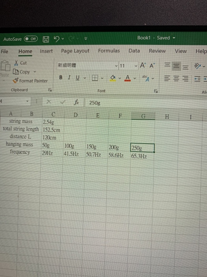Open Customize Quick Access Toolbar dropdown
Image resolution: width=207 pixels, height=277 pixels.
(86, 38)
